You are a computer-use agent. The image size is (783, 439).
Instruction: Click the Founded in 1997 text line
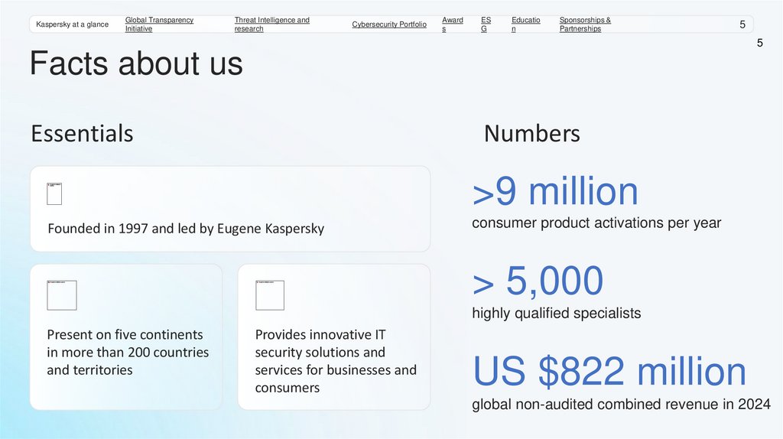(186, 229)
